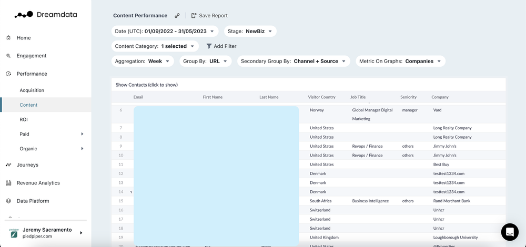Click the Company column header
Image resolution: width=526 pixels, height=247 pixels.
[x=440, y=97]
